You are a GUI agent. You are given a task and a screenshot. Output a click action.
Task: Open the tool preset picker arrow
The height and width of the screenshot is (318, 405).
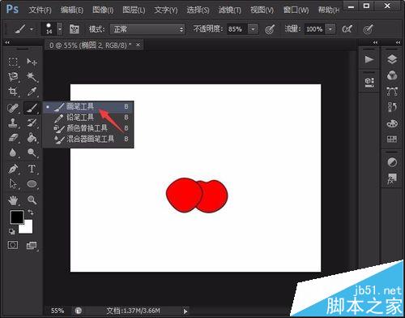click(x=32, y=29)
